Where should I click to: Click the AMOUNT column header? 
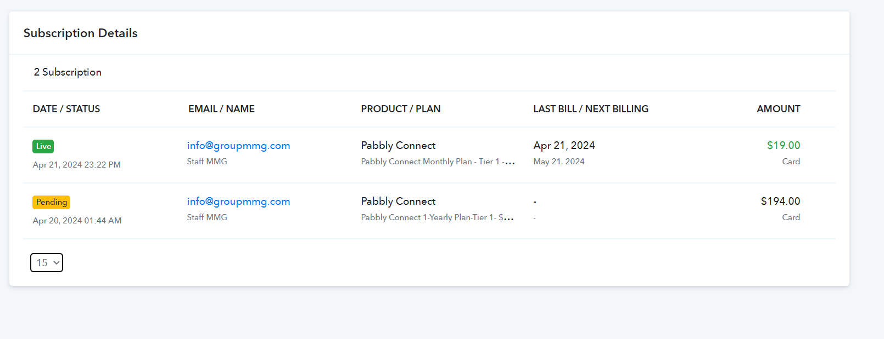tap(779, 109)
